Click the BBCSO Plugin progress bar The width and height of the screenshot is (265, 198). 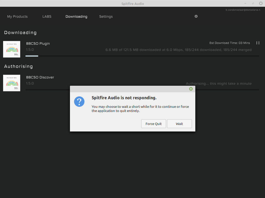click(x=142, y=56)
